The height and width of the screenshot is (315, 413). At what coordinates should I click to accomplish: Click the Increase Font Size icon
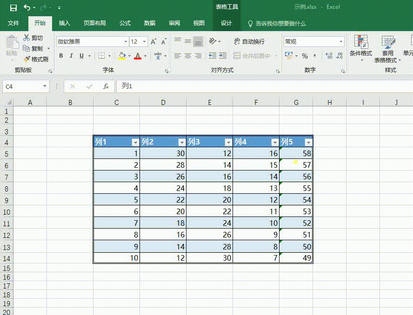click(153, 42)
